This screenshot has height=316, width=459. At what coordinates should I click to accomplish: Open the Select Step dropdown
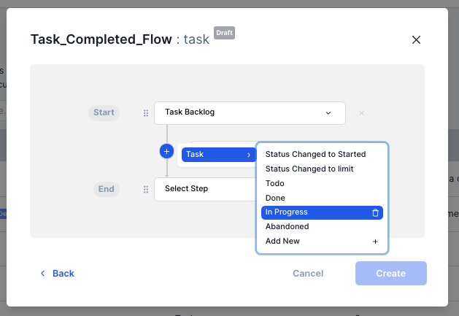204,189
